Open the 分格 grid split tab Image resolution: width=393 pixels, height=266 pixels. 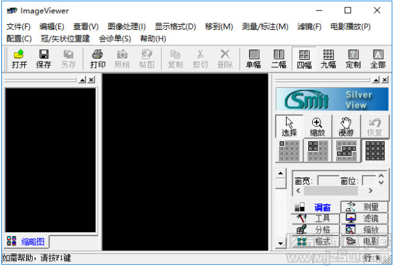315,230
